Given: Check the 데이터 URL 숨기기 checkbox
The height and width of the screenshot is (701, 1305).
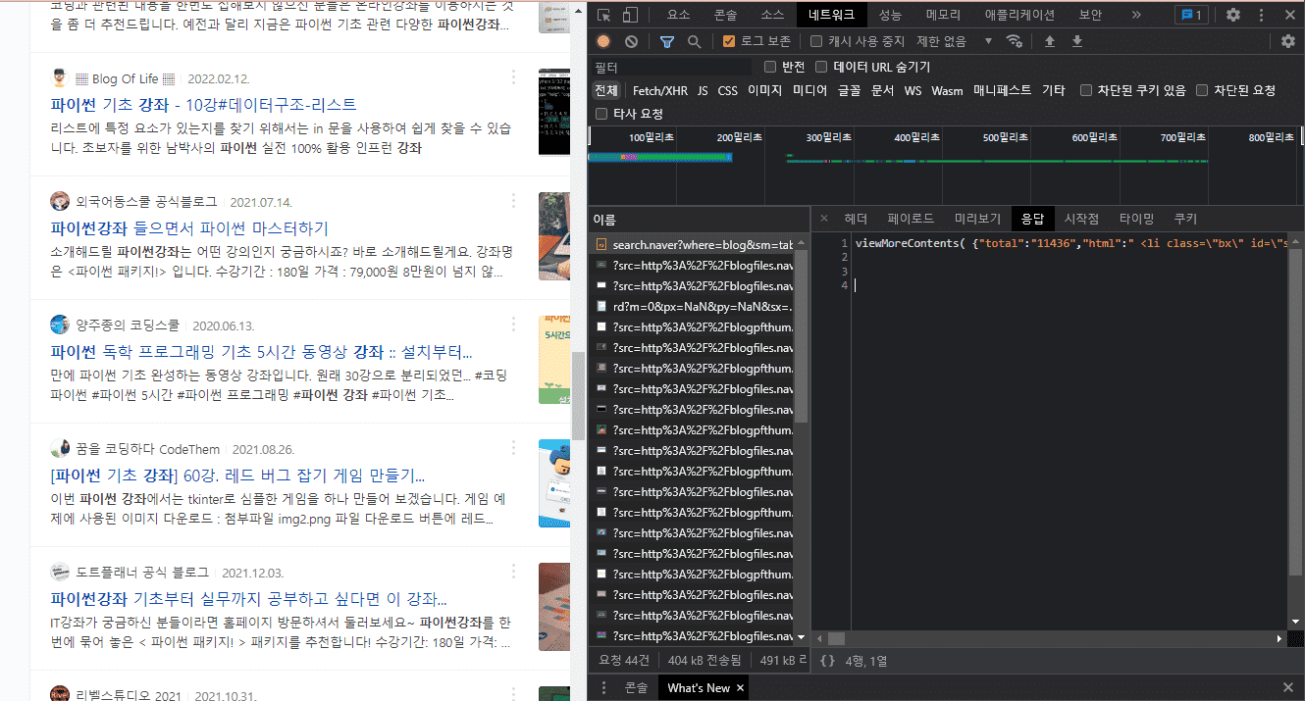Looking at the screenshot, I should coord(822,67).
